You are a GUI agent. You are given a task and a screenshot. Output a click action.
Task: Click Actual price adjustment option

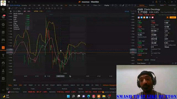127,11
